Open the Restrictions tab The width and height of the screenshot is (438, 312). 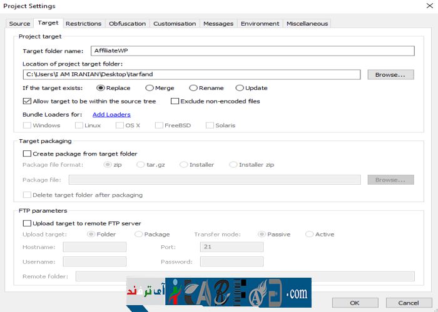click(x=83, y=24)
